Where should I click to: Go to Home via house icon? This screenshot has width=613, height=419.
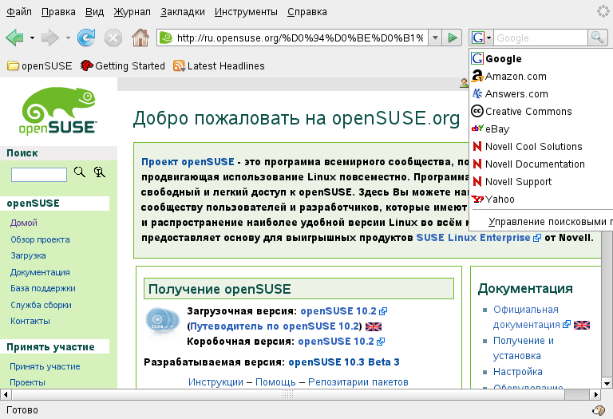(140, 38)
